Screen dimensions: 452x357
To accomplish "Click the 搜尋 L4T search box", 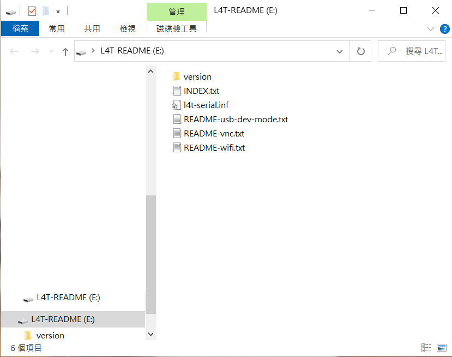I will click(412, 51).
